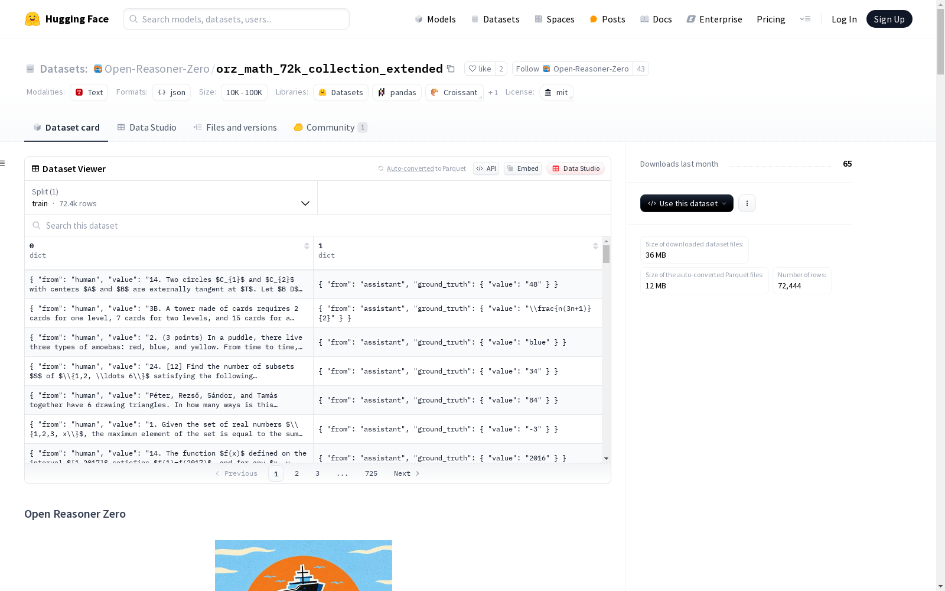This screenshot has height=591, width=945.
Task: Open more options next to Use this dataset
Action: 747,203
